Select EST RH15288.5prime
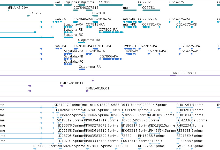220x150 pixels. click(151, 136)
